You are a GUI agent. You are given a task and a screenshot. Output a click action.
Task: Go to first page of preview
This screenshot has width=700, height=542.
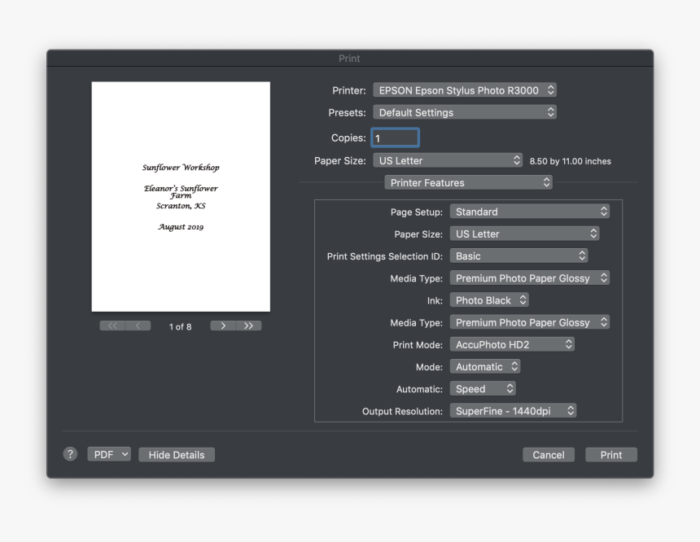(x=112, y=326)
